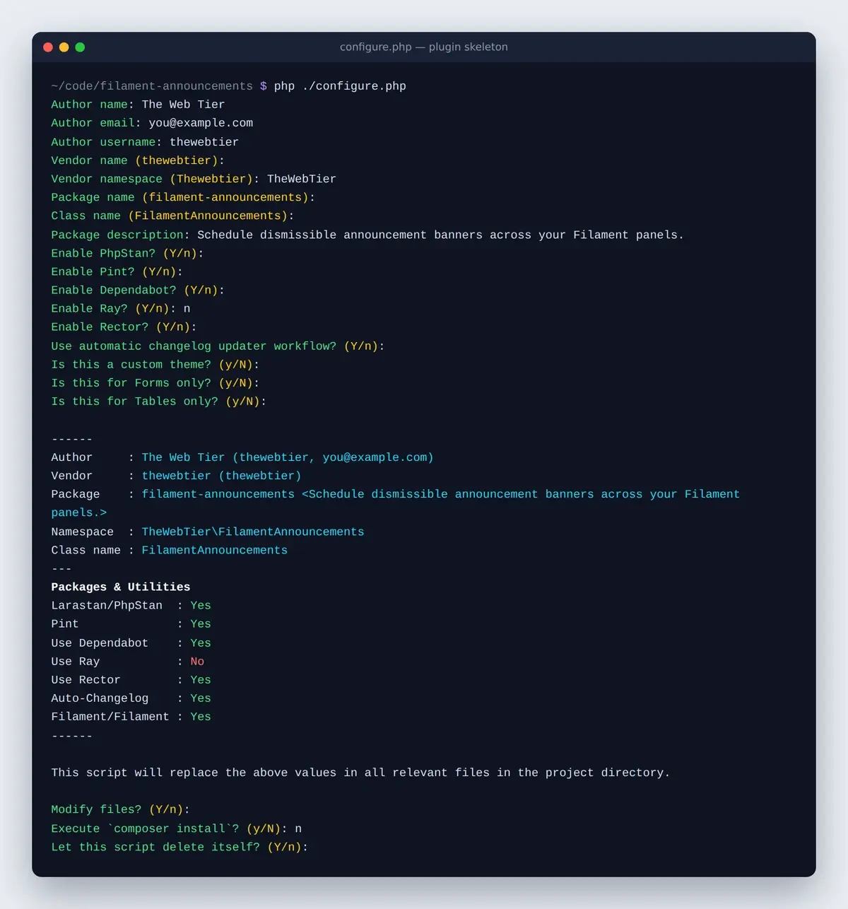Click the 'Packages & Utilities' heading
This screenshot has width=848, height=909.
pos(121,587)
